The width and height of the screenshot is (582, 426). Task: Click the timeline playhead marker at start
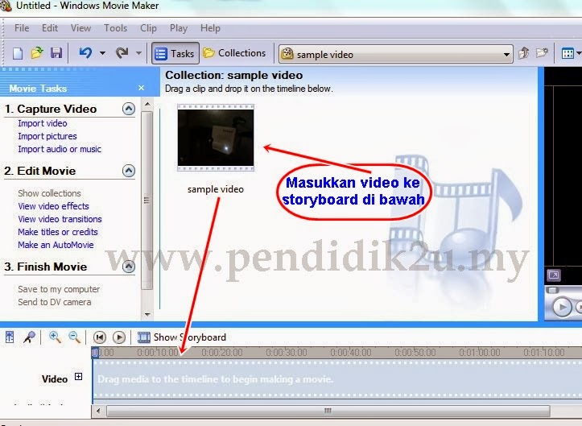pos(95,353)
